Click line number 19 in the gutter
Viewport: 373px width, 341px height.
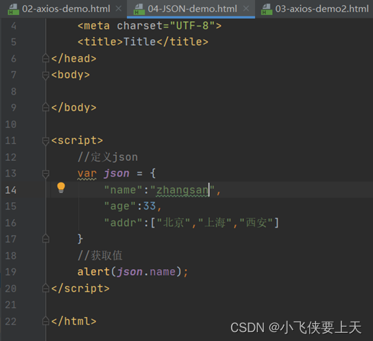[x=11, y=272]
